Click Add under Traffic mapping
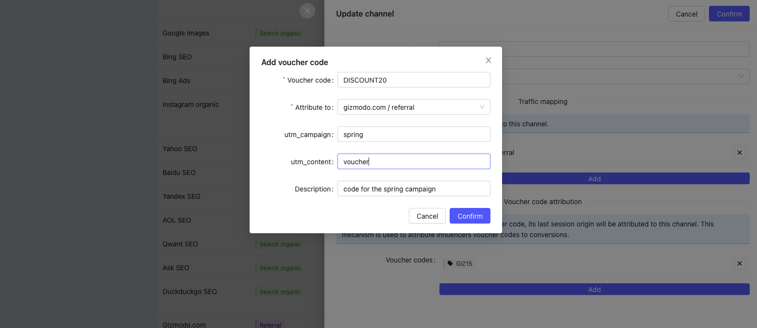The width and height of the screenshot is (757, 328). tap(594, 178)
